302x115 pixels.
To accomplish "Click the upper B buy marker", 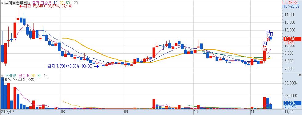I will (x=268, y=39).
